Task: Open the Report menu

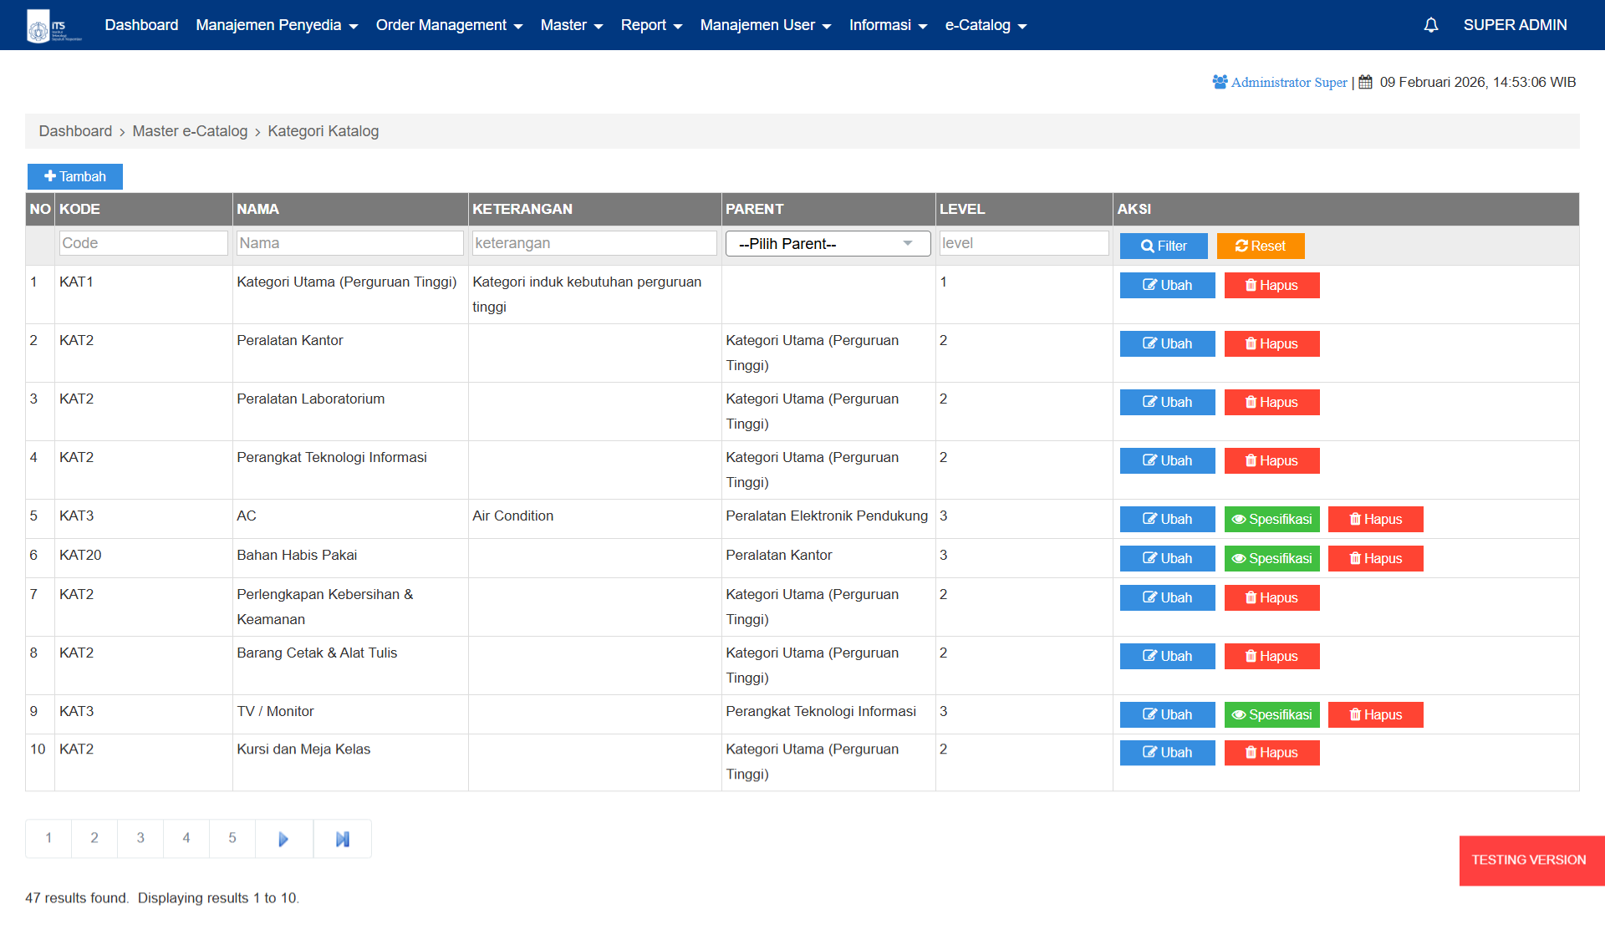Action: tap(650, 25)
